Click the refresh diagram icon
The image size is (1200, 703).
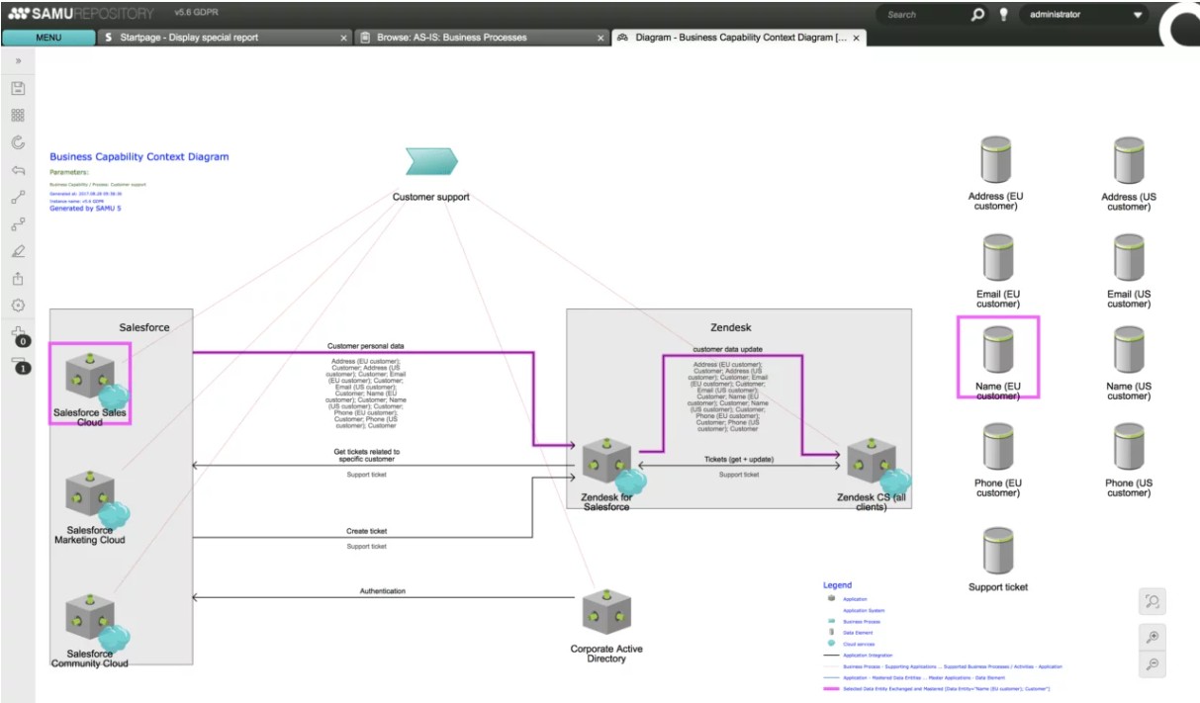point(18,142)
